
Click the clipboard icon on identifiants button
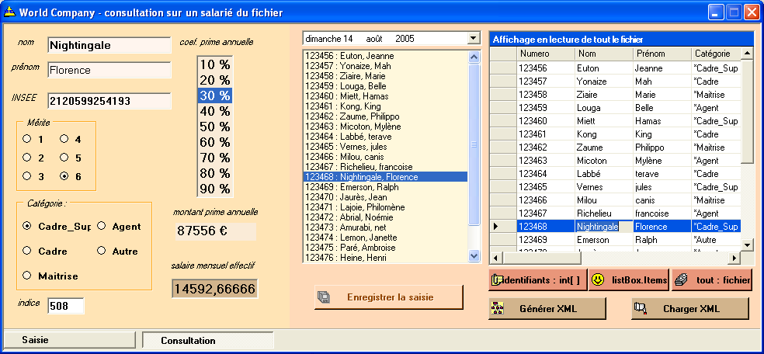click(497, 279)
